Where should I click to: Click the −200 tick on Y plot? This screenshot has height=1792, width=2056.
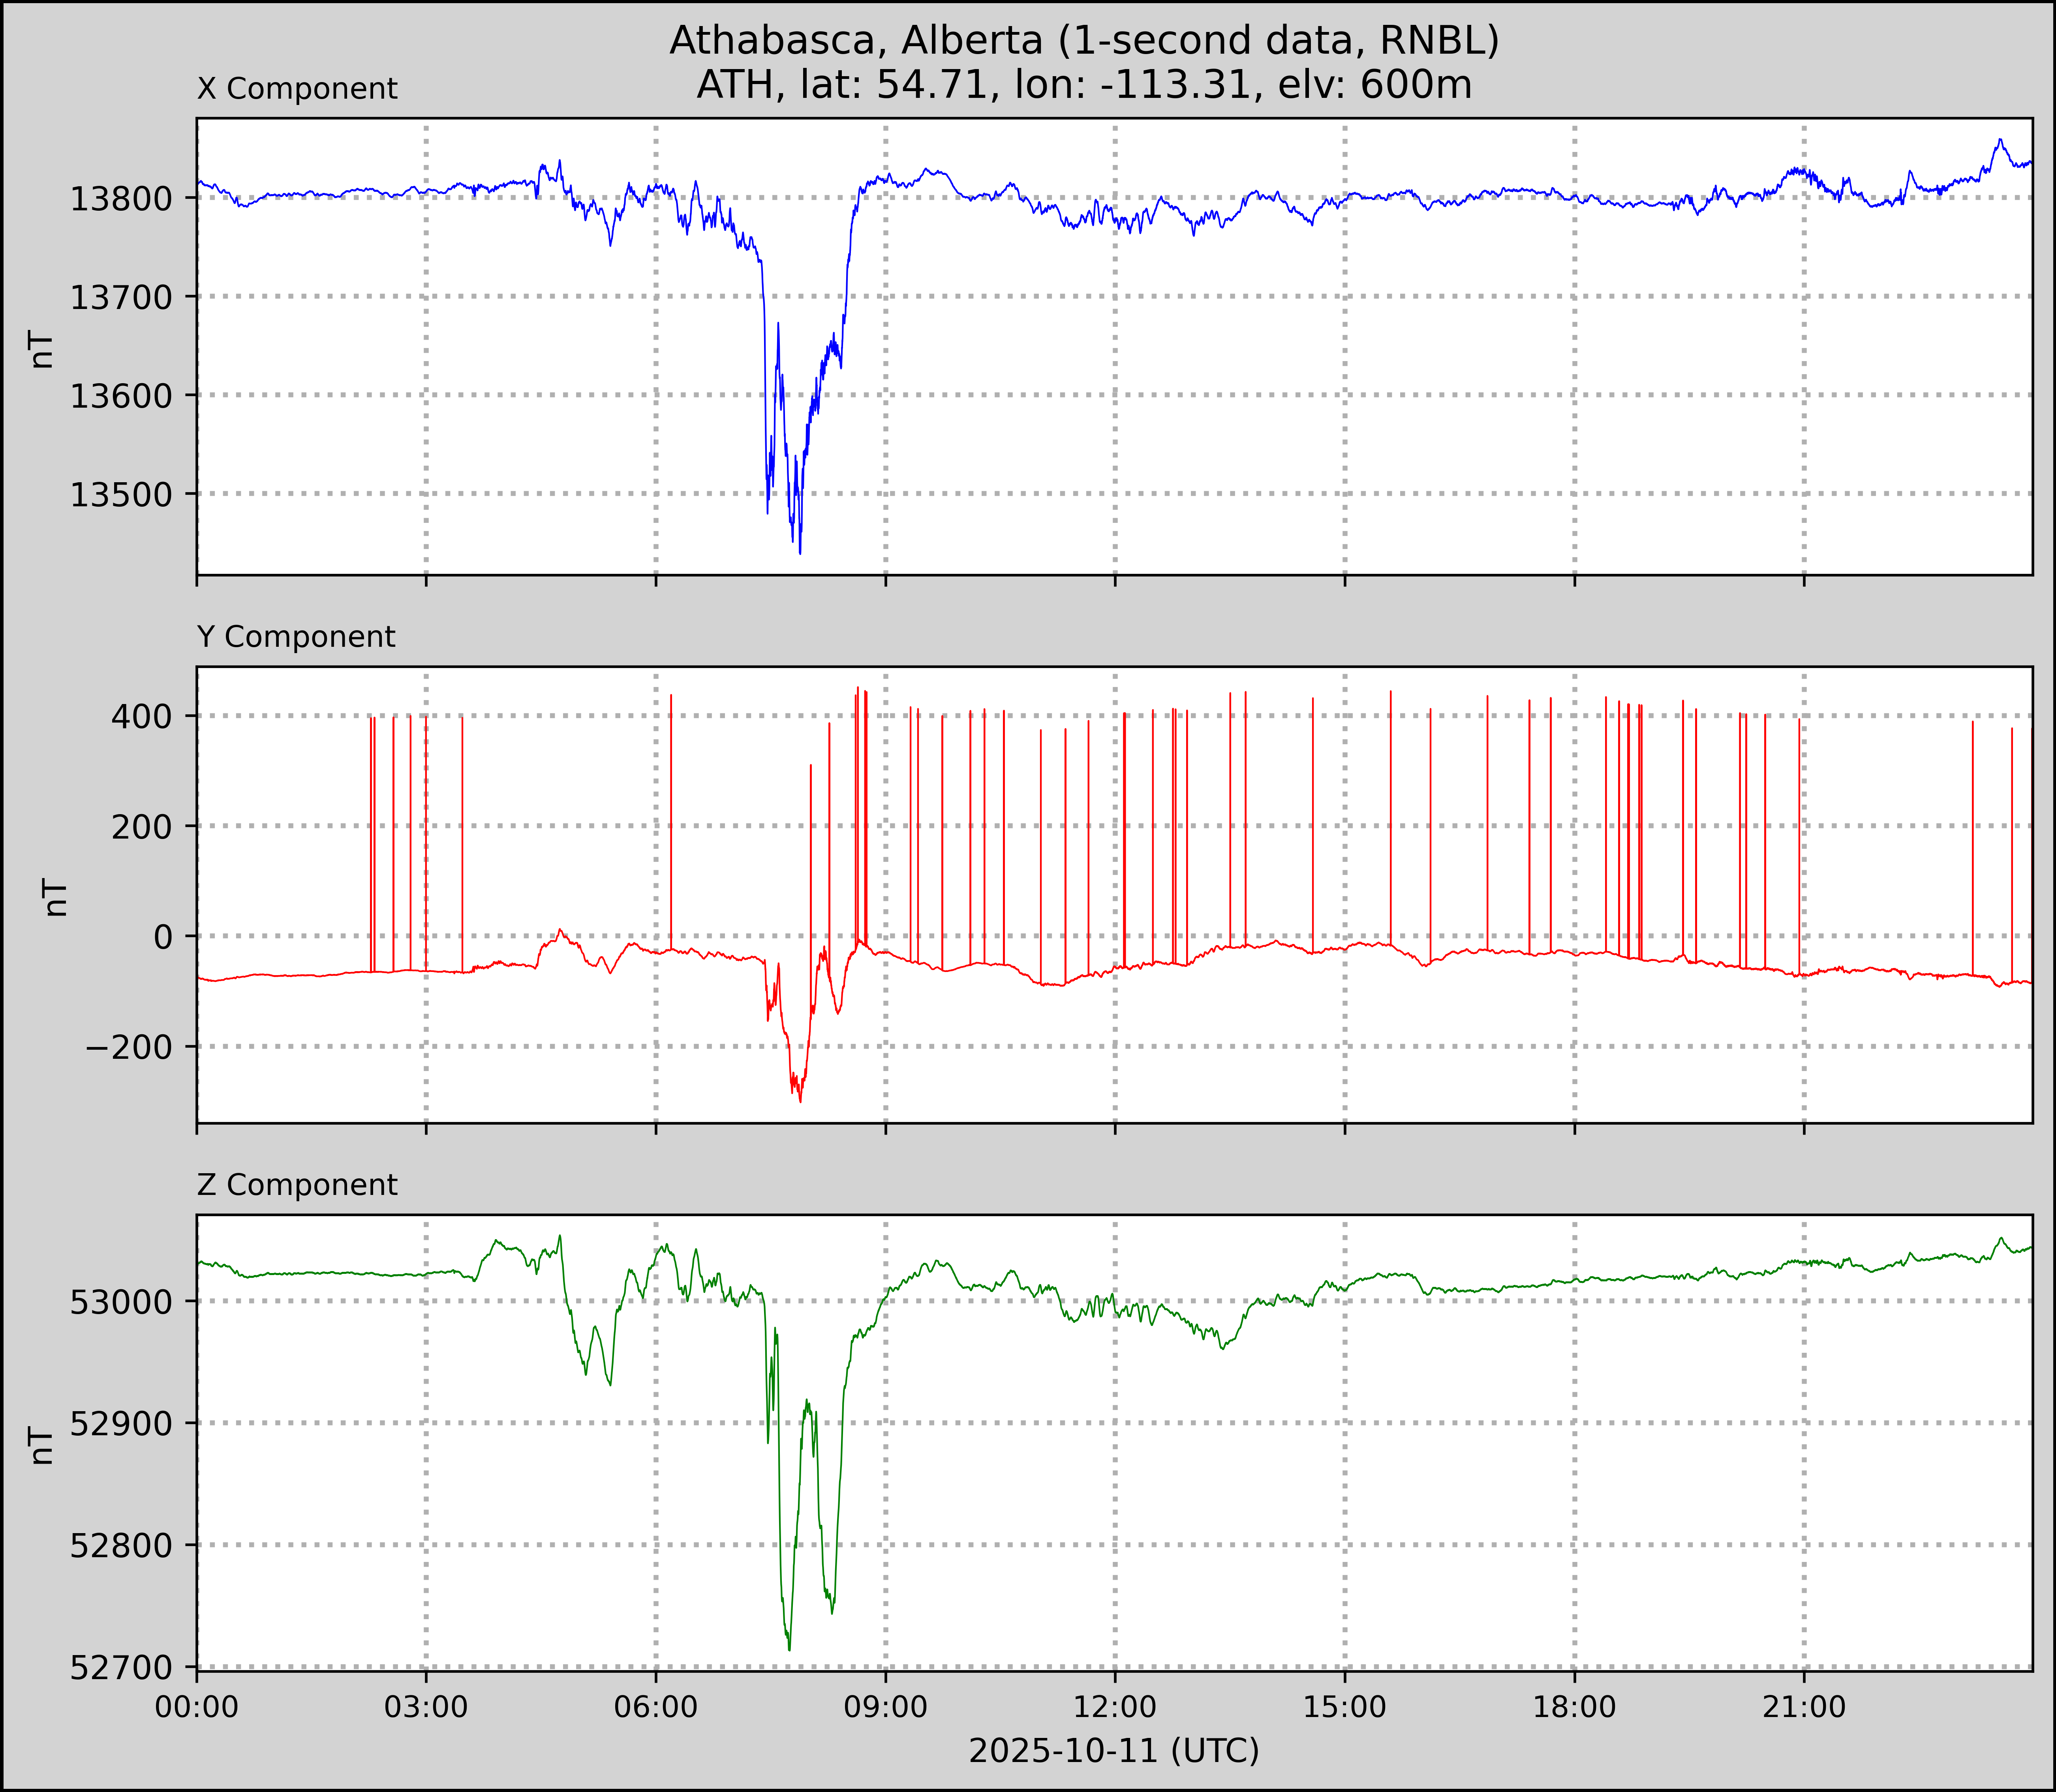click(129, 1047)
